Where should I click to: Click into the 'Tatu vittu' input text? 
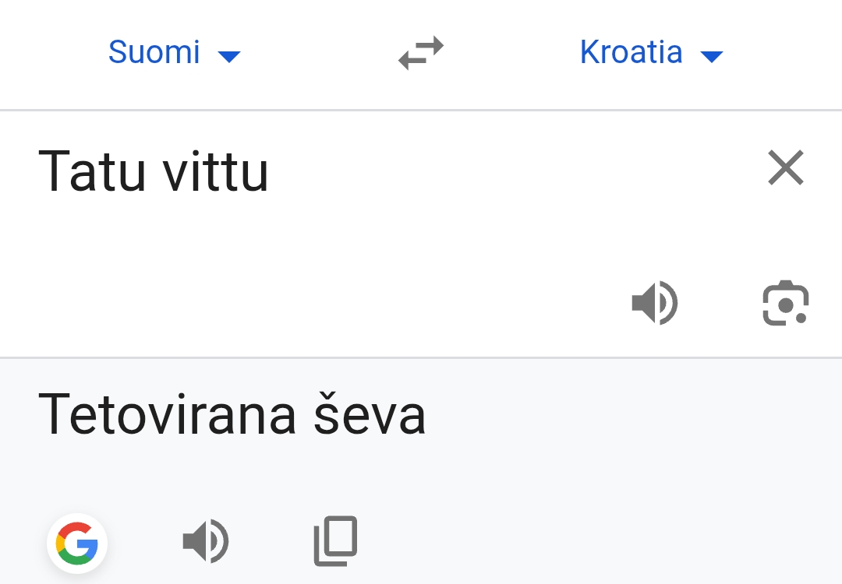click(153, 171)
